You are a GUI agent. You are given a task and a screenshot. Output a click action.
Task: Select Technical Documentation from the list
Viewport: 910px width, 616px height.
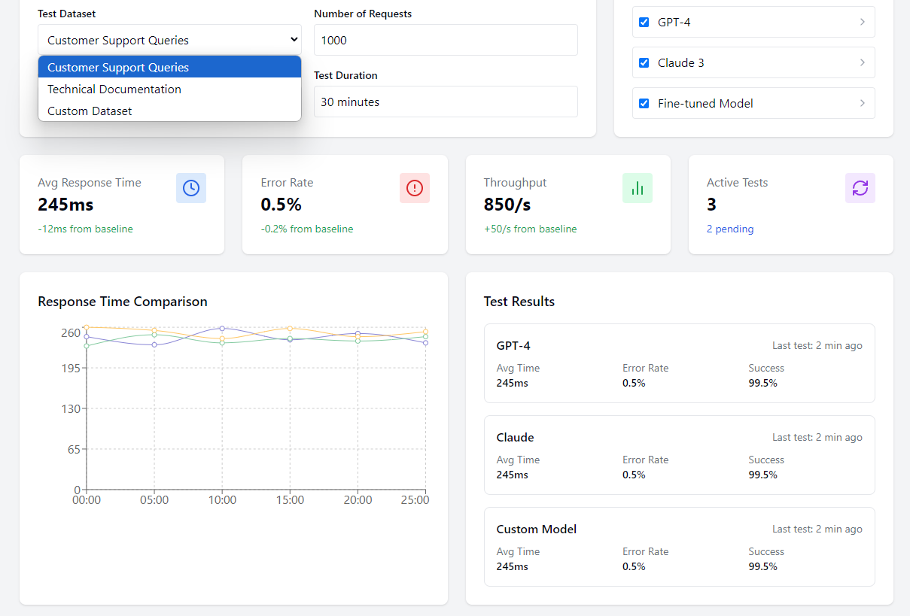[x=114, y=89]
